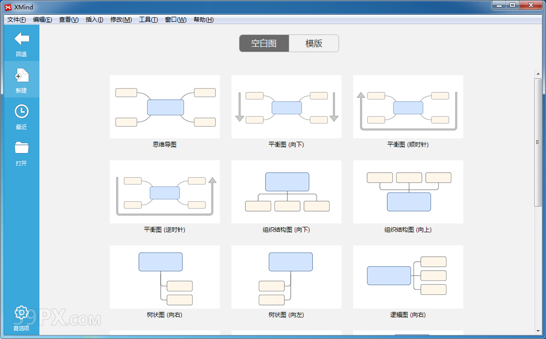This screenshot has width=546, height=339.
Task: Click the 平衡图 (向下) caption text
Action: (x=286, y=144)
